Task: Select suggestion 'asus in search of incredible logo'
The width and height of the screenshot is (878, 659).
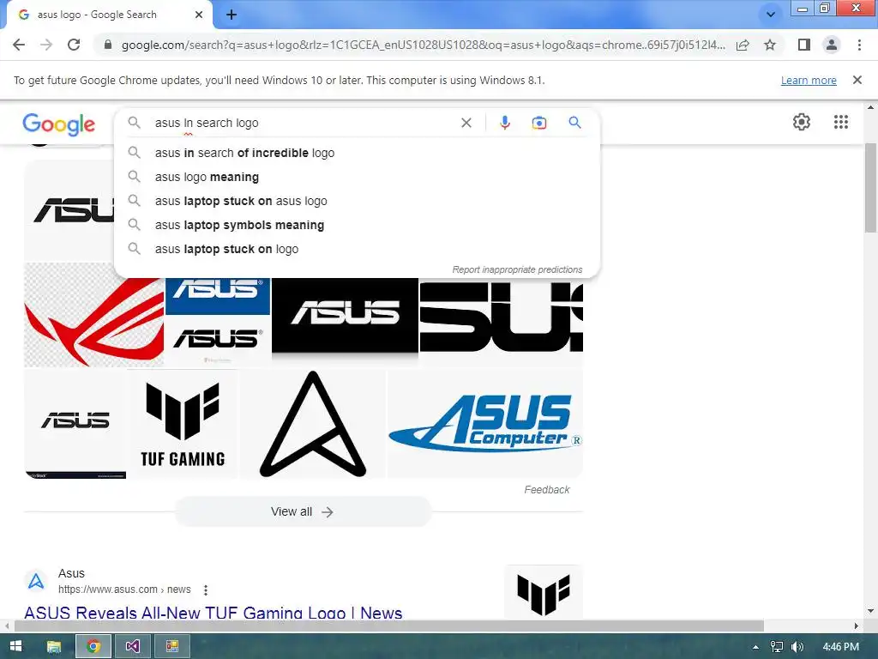Action: (x=357, y=153)
